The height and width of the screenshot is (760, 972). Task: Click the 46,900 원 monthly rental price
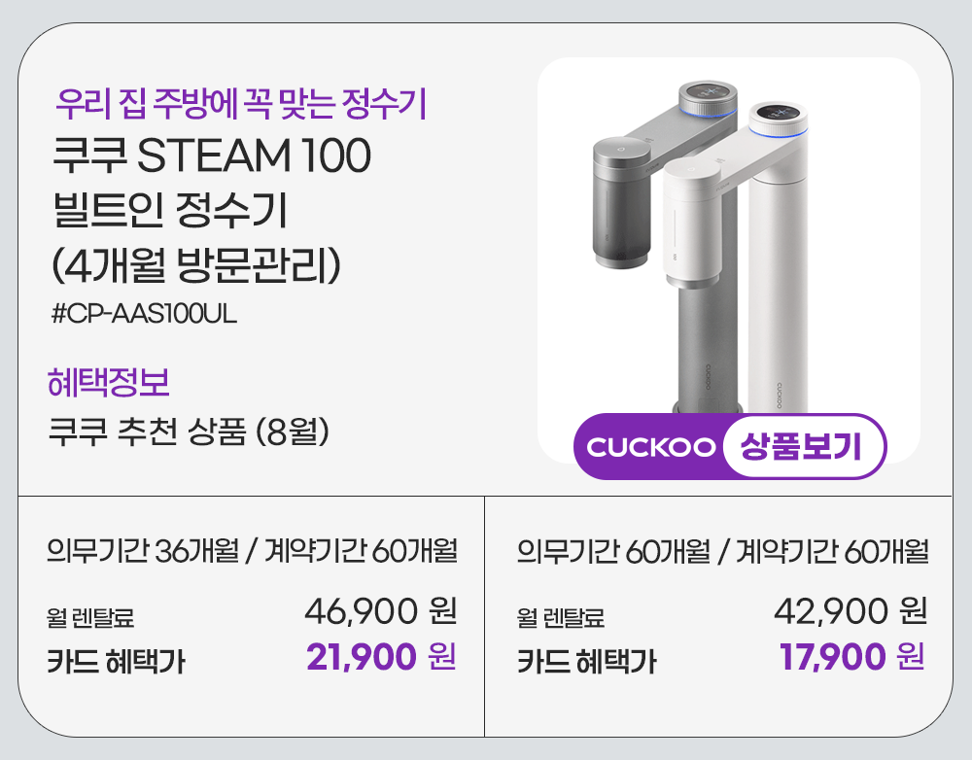(380, 612)
